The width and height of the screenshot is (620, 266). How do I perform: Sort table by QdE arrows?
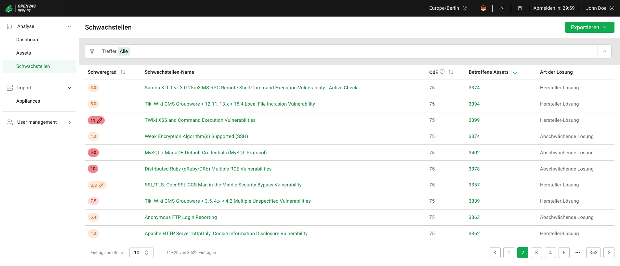[451, 72]
